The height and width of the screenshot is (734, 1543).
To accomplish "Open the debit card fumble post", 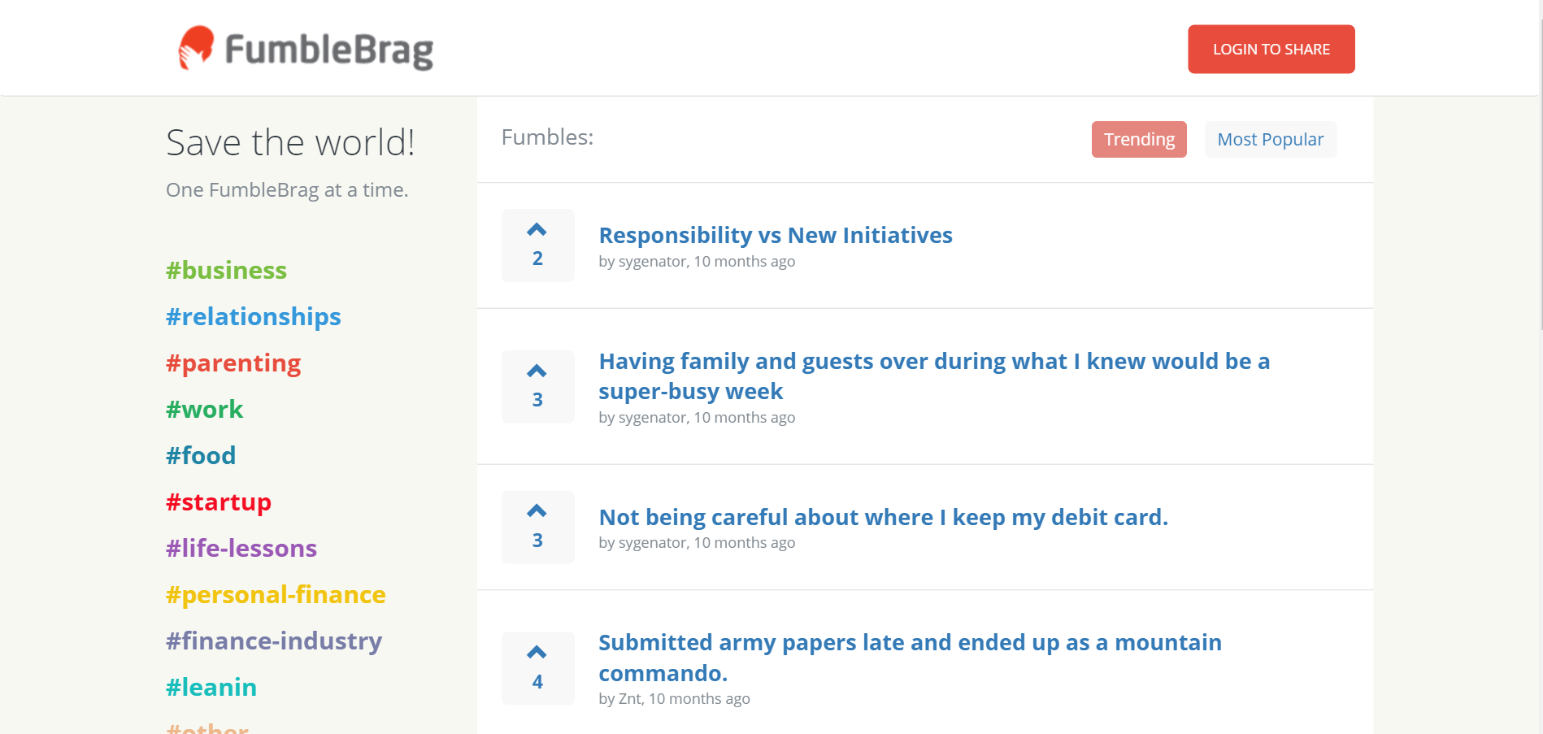I will tap(883, 517).
